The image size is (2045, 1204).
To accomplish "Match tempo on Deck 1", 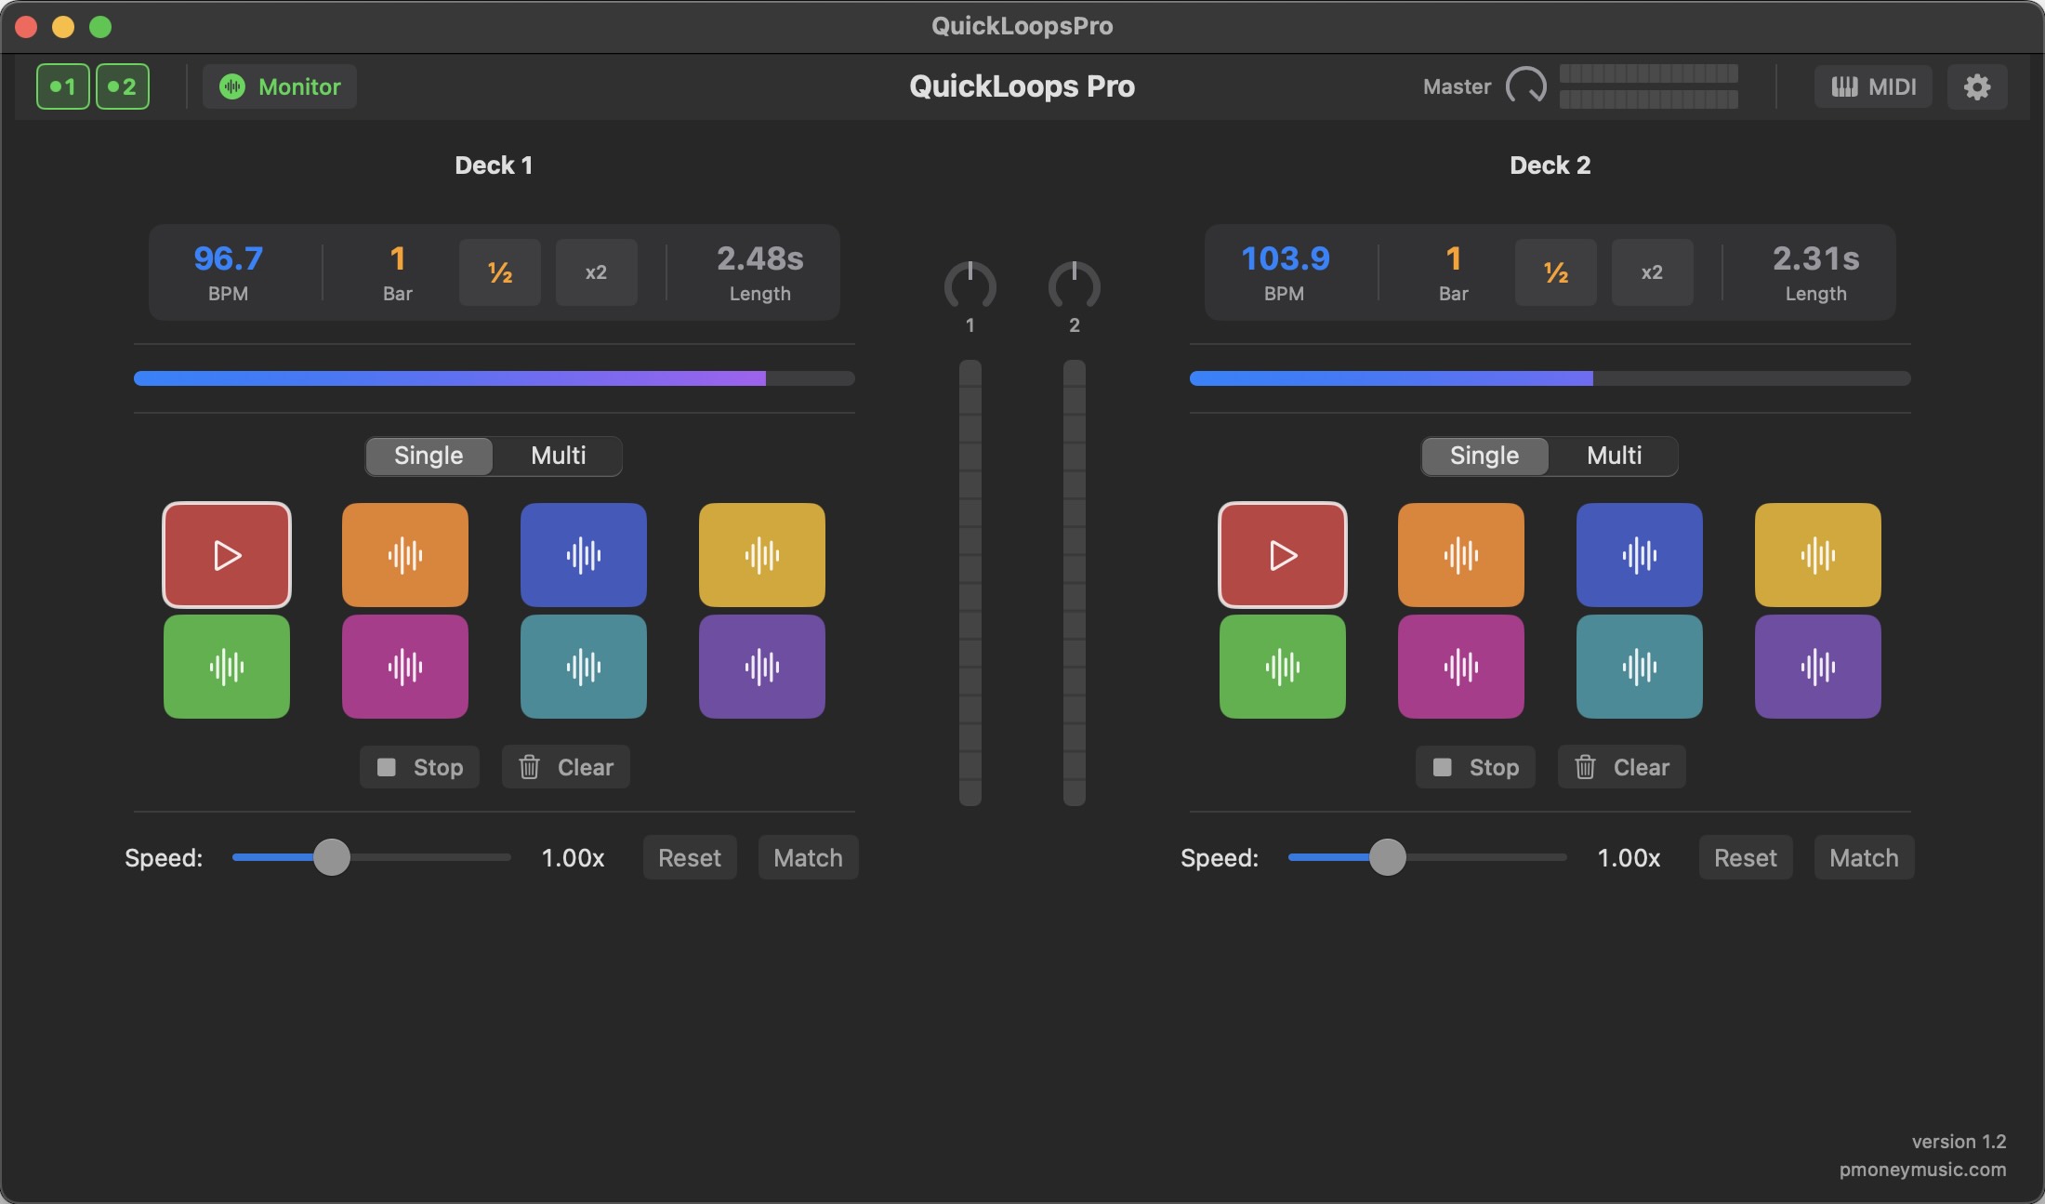I will (x=807, y=857).
